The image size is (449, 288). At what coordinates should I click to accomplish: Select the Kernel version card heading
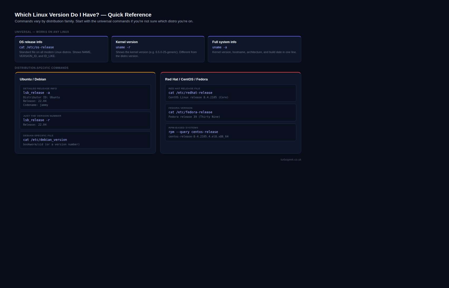[x=127, y=42]
